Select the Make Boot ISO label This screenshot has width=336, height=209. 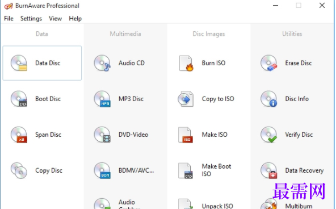(216, 170)
